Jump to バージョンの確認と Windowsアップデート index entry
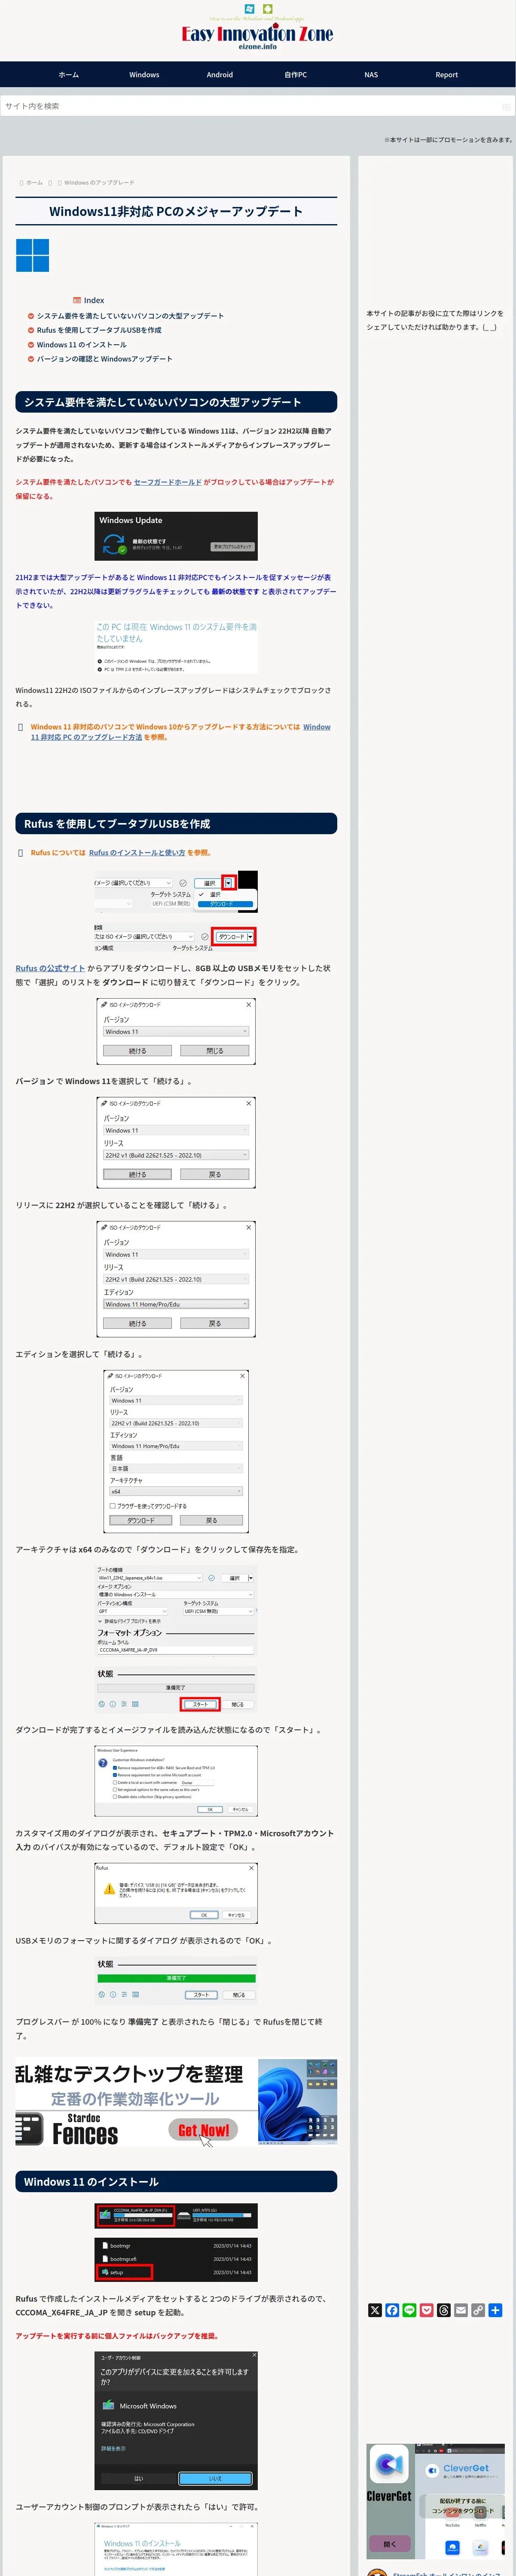Screen dimensions: 516x2576 tap(104, 359)
